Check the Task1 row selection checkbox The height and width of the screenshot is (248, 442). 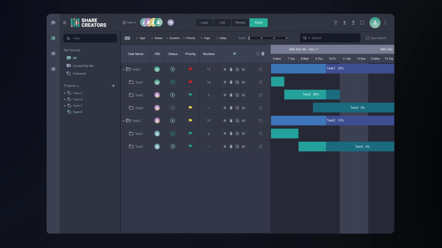(x=260, y=69)
